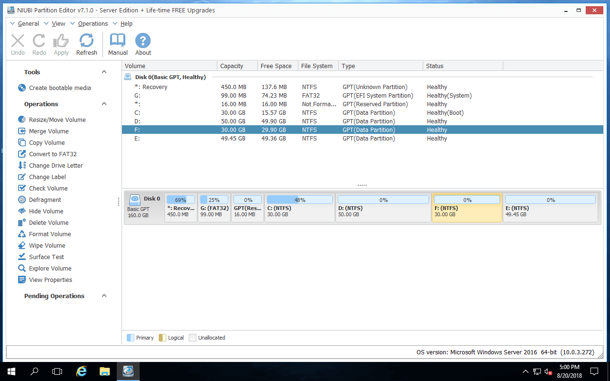This screenshot has width=610, height=381.
Task: Select the Recovery 450.0 MB block in disk map
Action: 181,208
